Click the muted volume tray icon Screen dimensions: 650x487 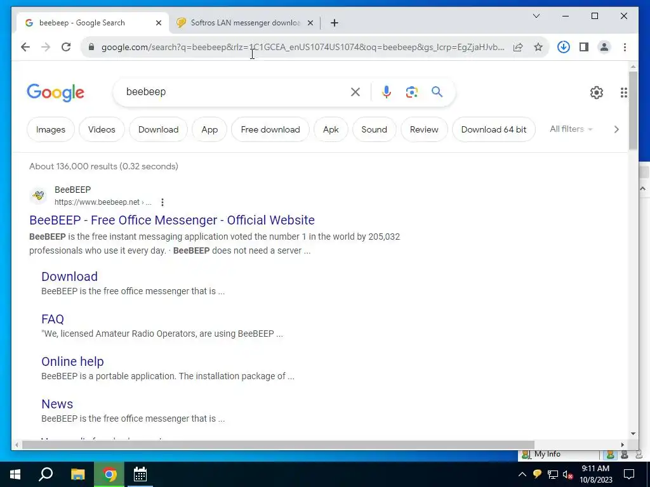tap(568, 474)
